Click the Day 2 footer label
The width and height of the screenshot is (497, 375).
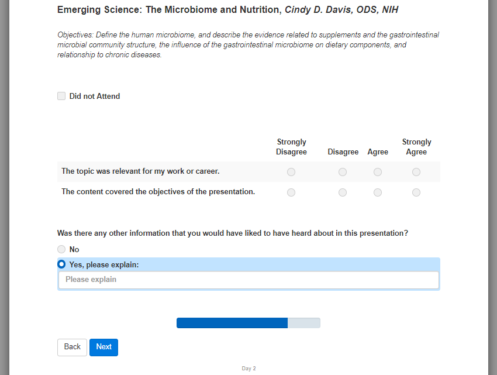(248, 369)
